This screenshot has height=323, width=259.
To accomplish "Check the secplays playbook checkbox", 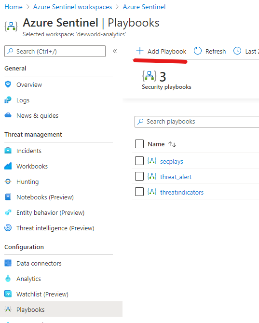I will click(x=139, y=161).
